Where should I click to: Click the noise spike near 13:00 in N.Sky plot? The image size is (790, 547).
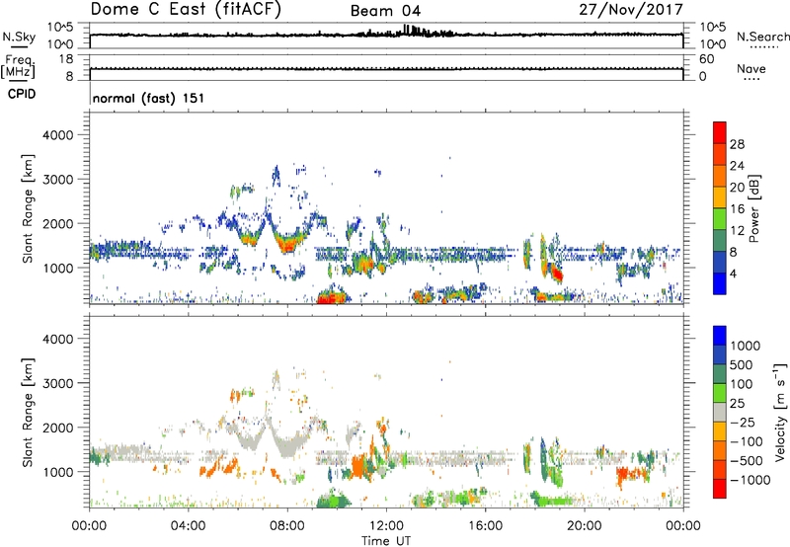pos(410,31)
